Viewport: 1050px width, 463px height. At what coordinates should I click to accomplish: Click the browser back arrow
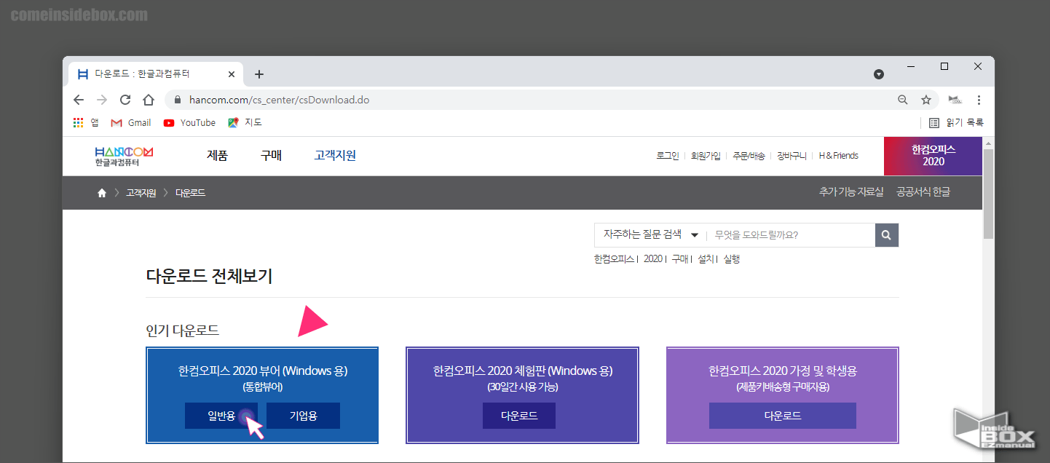coord(79,100)
